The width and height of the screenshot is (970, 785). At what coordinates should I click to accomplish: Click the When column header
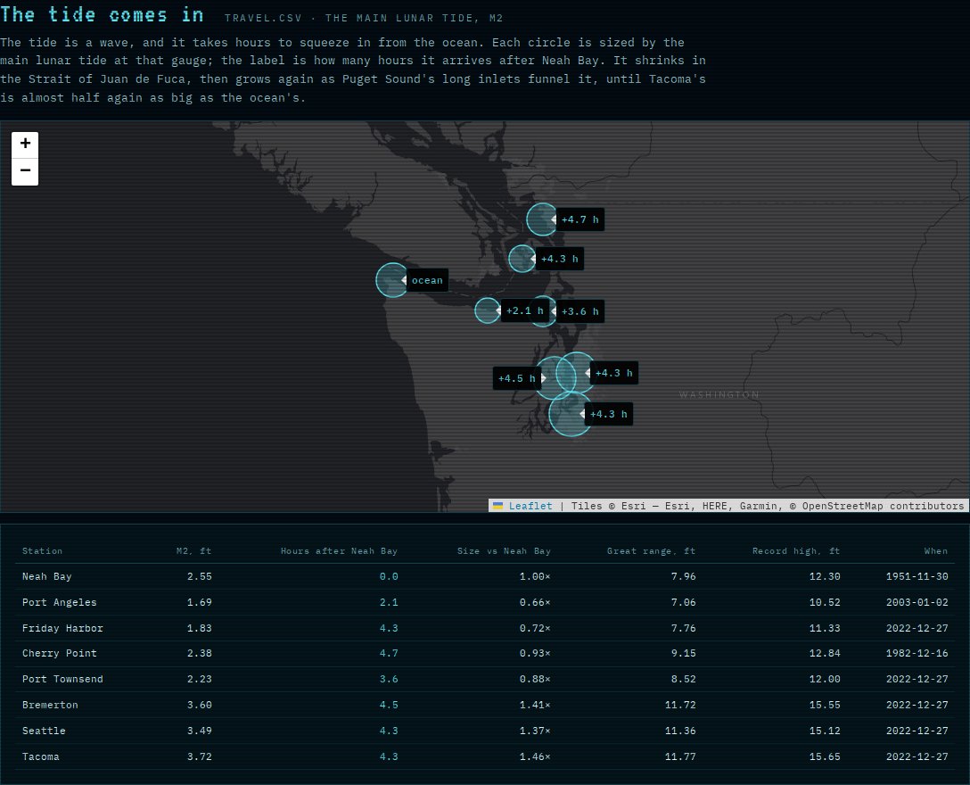click(936, 551)
